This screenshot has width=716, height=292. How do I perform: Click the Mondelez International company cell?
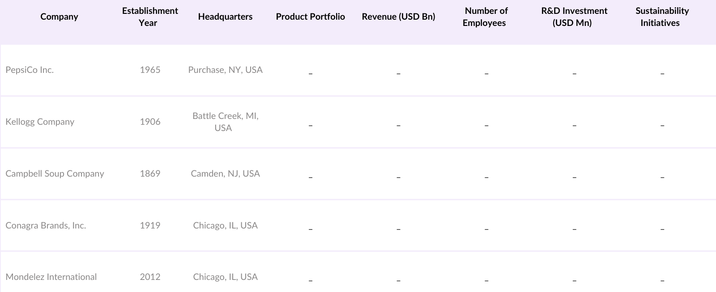point(51,277)
